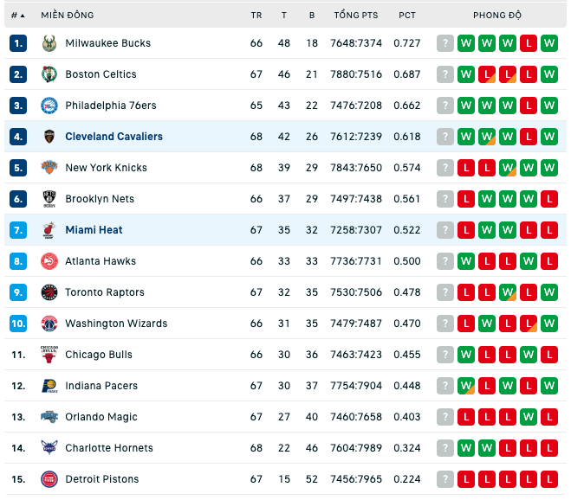Click the red L badge in Milwaukee Bucks form

tap(529, 43)
